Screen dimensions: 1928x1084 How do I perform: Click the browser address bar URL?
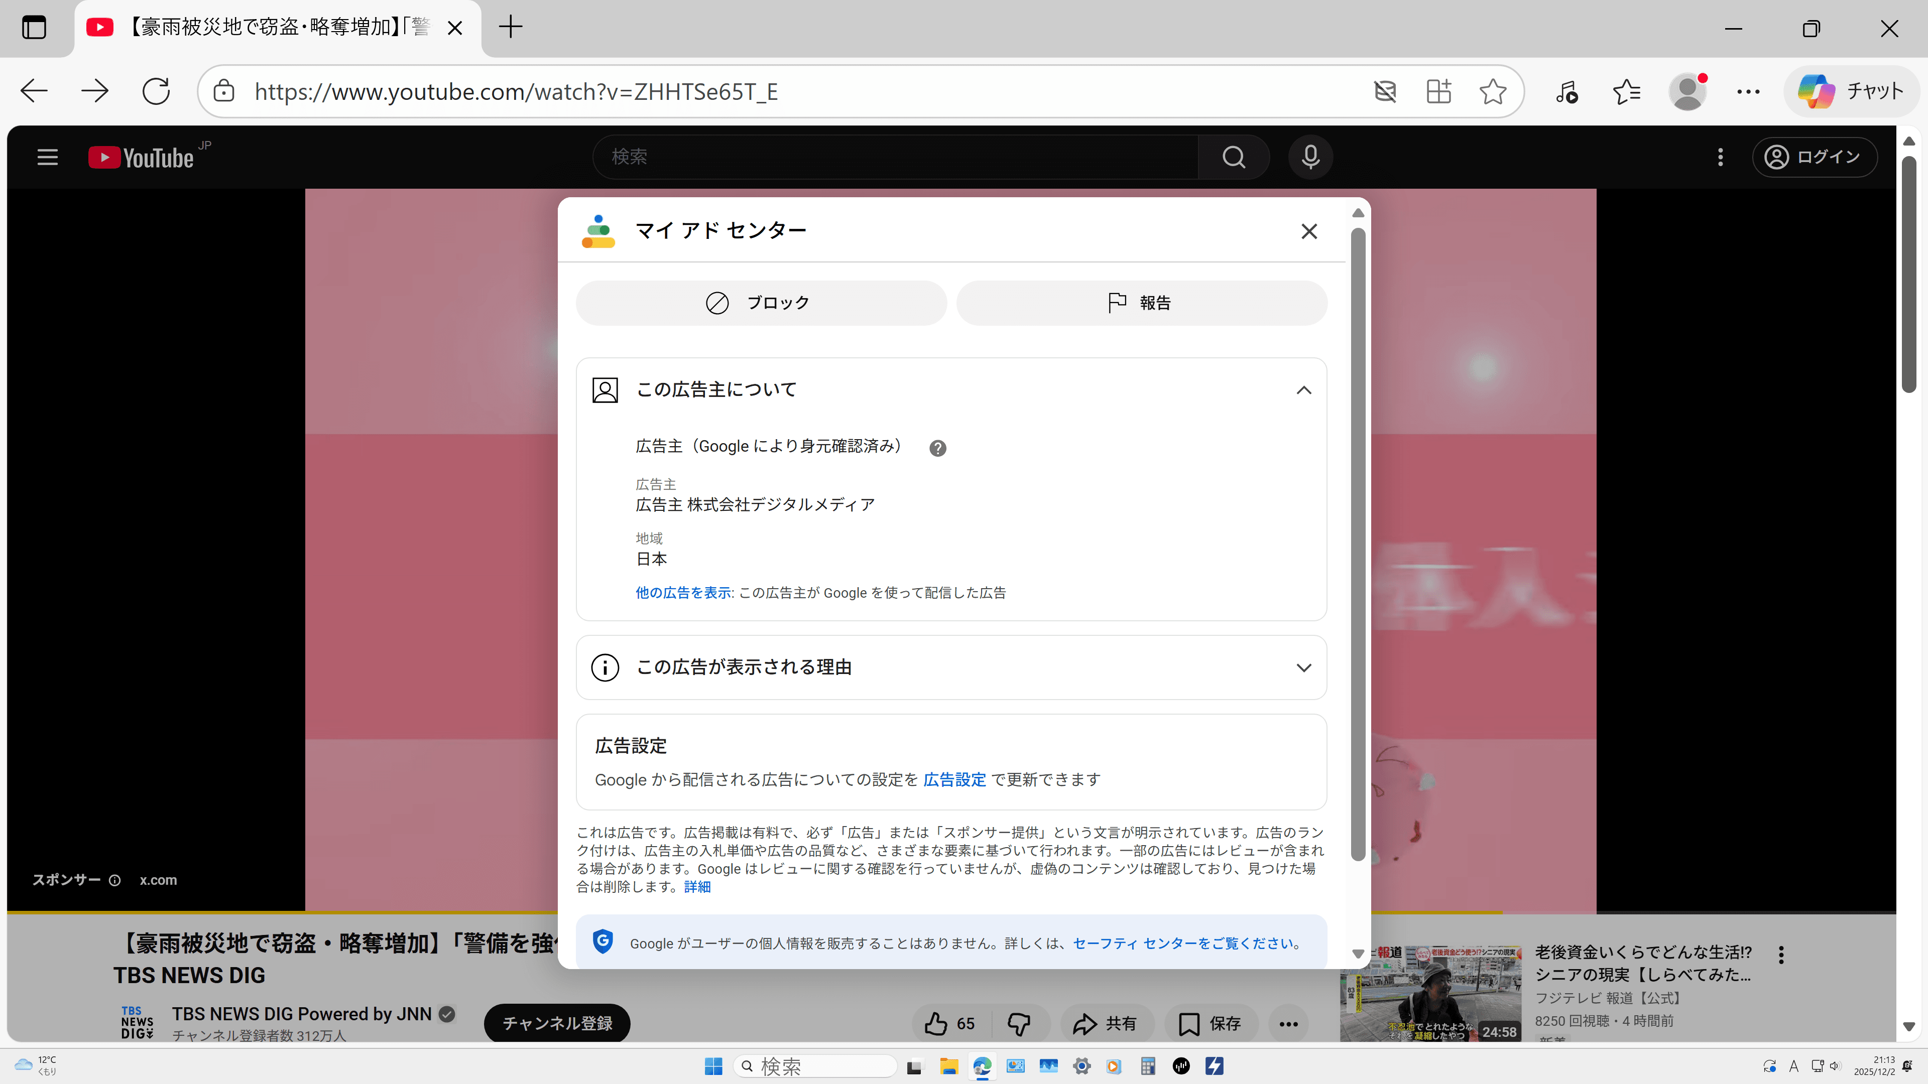(517, 91)
